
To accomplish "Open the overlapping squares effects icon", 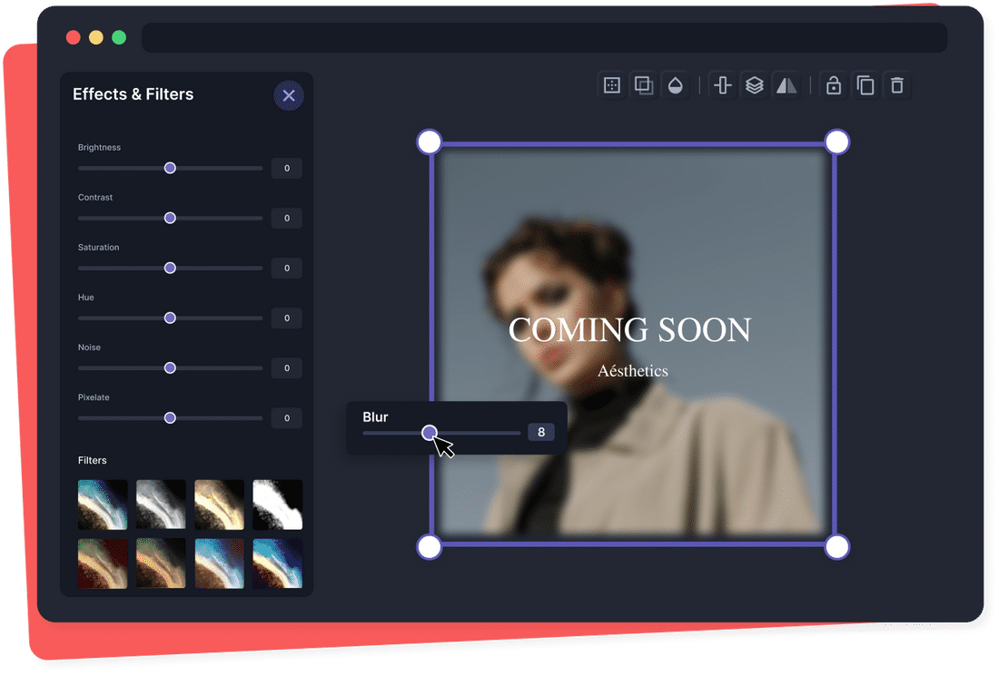I will (x=643, y=85).
